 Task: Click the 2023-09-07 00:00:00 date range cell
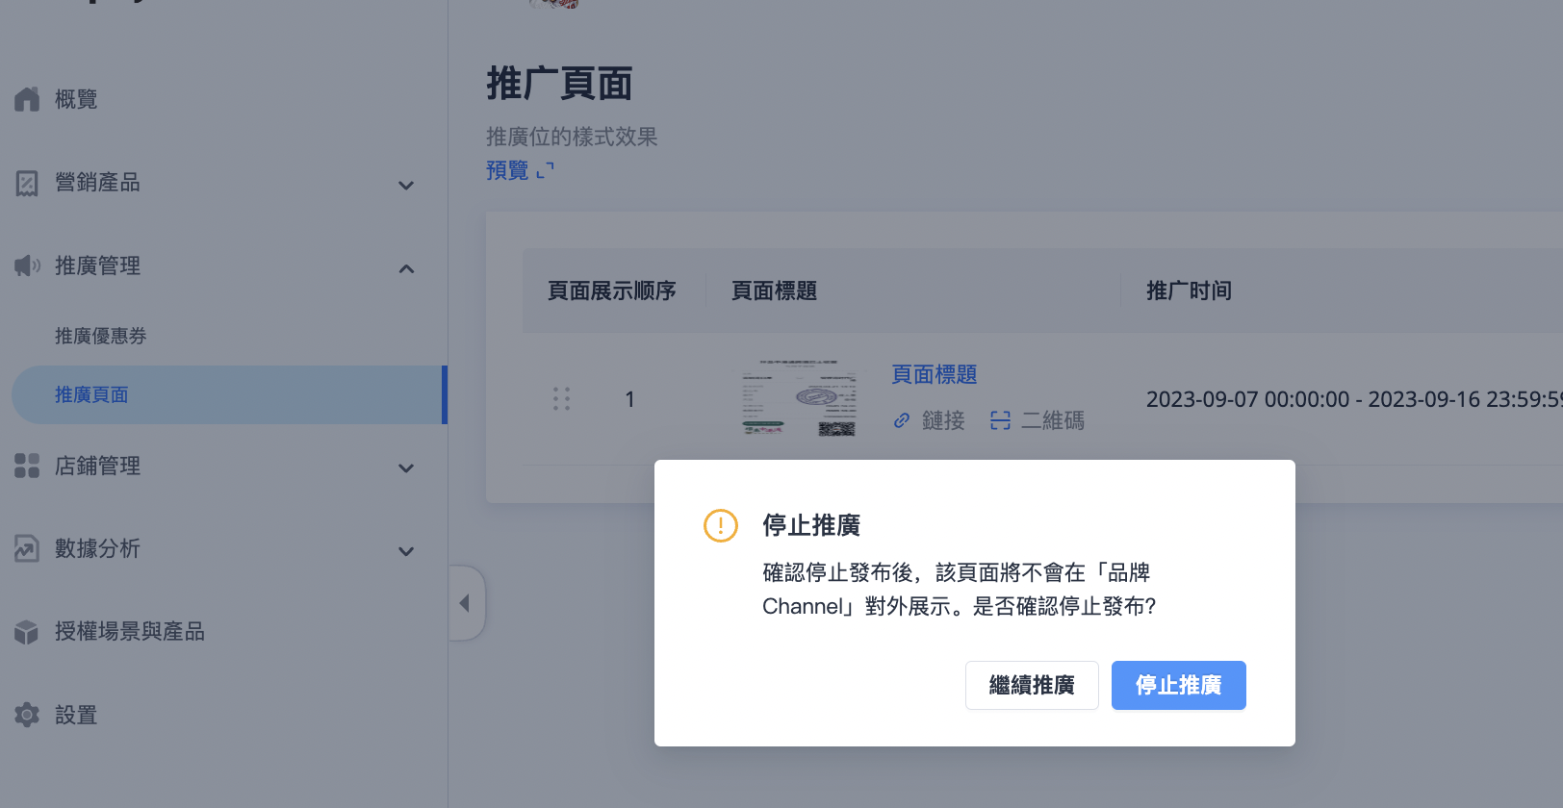coord(1354,399)
